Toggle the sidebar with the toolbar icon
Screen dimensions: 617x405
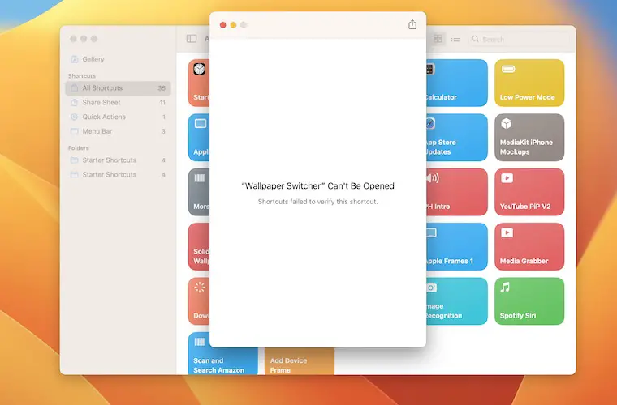(x=192, y=39)
